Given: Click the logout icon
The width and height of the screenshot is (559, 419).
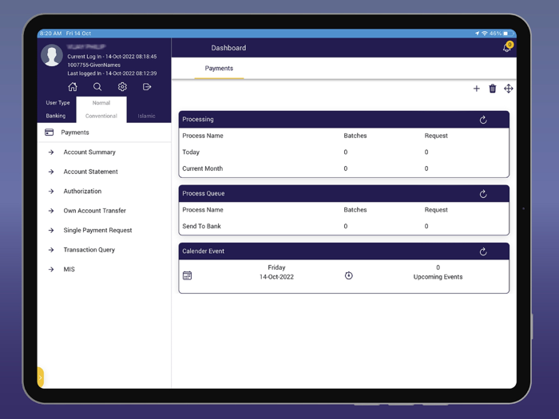Looking at the screenshot, I should [147, 86].
